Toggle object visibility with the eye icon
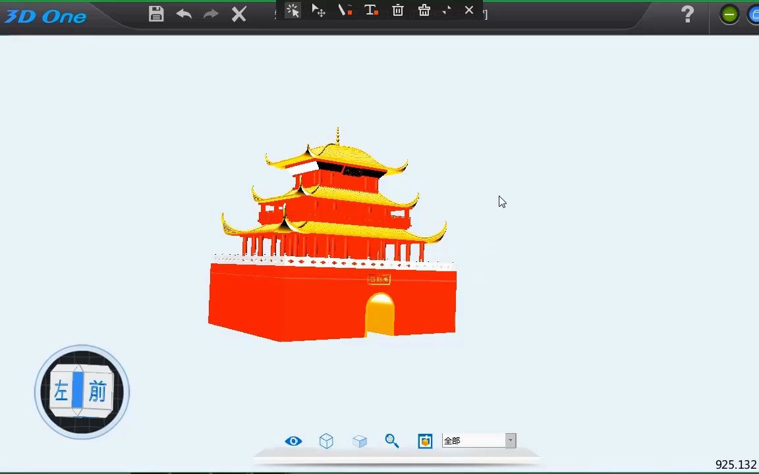The image size is (759, 474). click(293, 440)
